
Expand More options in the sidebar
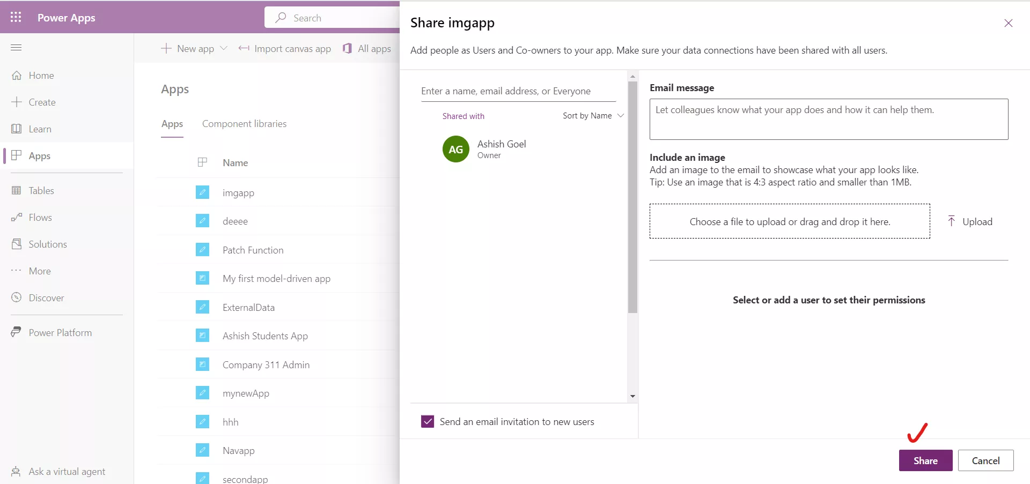(39, 271)
